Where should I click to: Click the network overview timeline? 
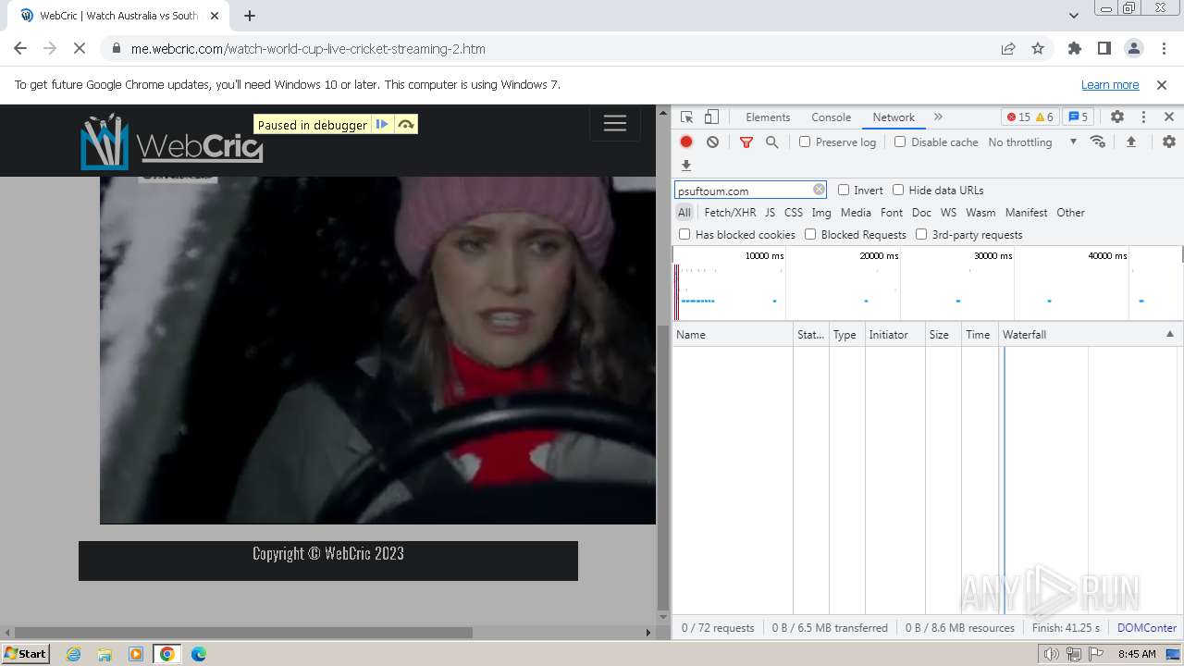[927, 283]
